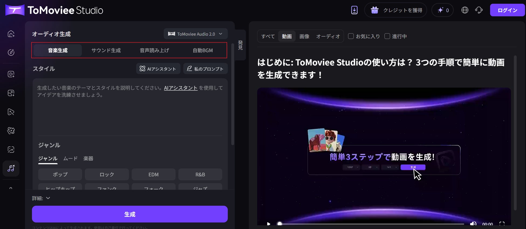Click the tutorial video progress bar
The height and width of the screenshot is (229, 526).
(371, 224)
